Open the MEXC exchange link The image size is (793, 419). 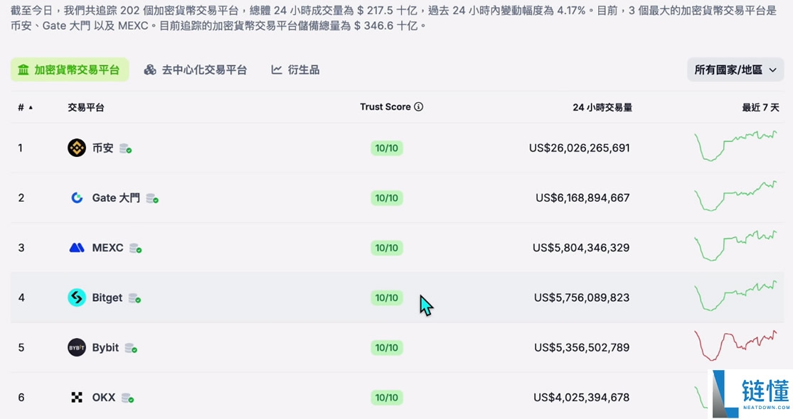pos(107,248)
